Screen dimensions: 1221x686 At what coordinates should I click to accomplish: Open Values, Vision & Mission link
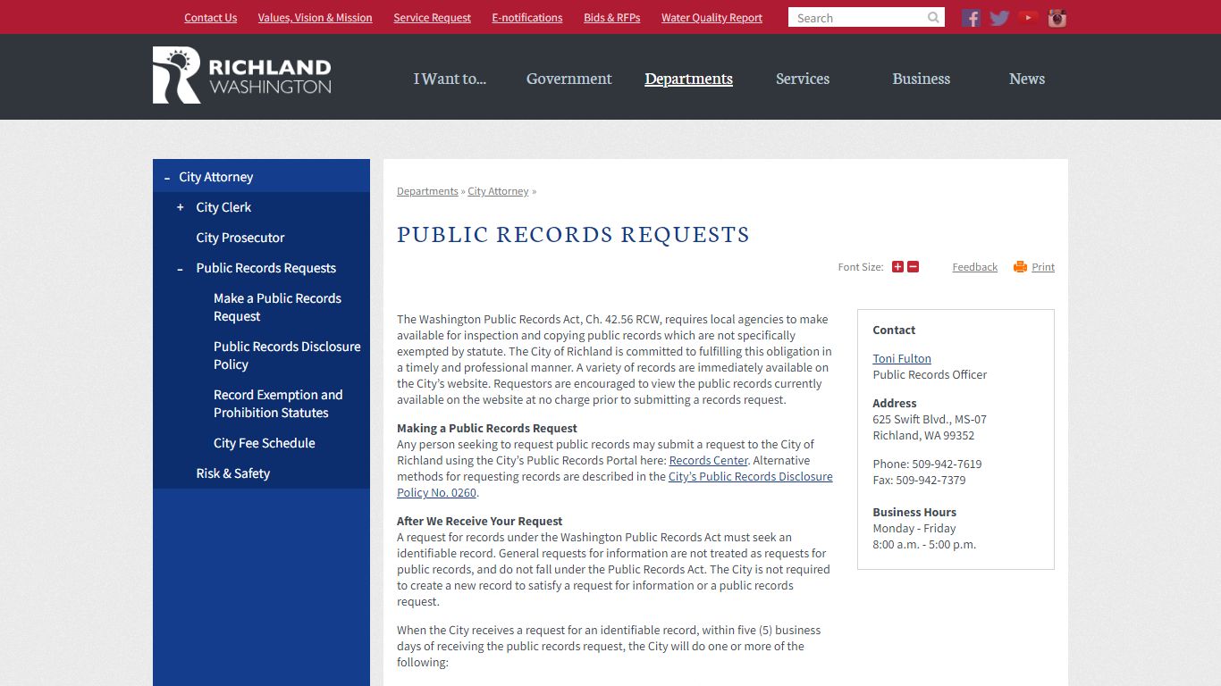[x=315, y=18]
